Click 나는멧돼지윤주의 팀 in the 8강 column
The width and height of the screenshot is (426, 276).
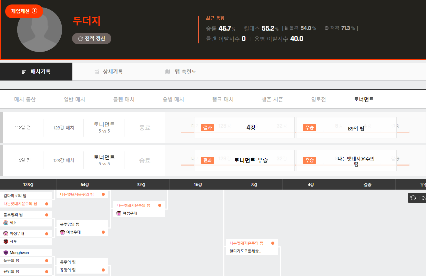(x=246, y=243)
